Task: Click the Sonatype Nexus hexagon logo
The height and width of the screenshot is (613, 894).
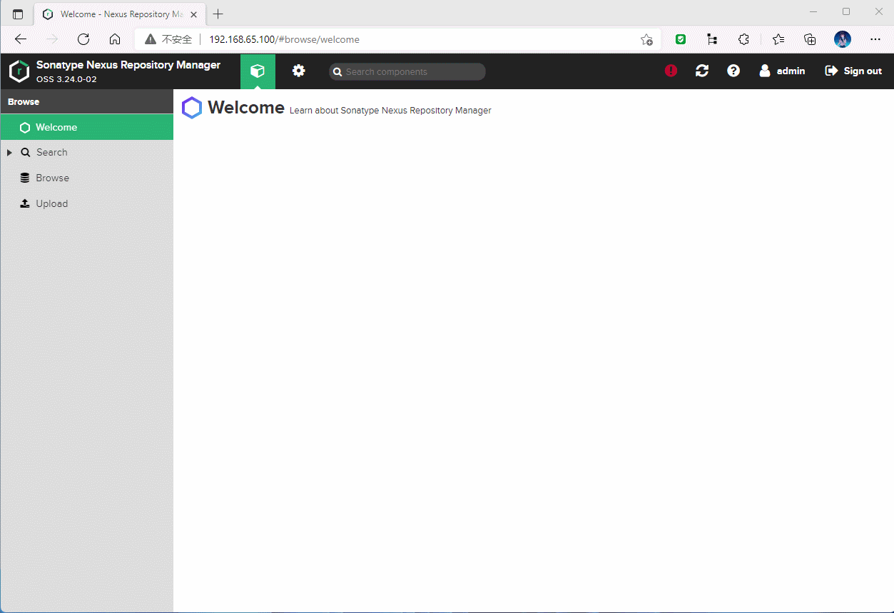Action: click(x=19, y=71)
